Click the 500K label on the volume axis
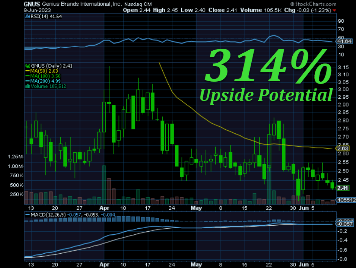This screenshot has height=268, width=356. 16,185
